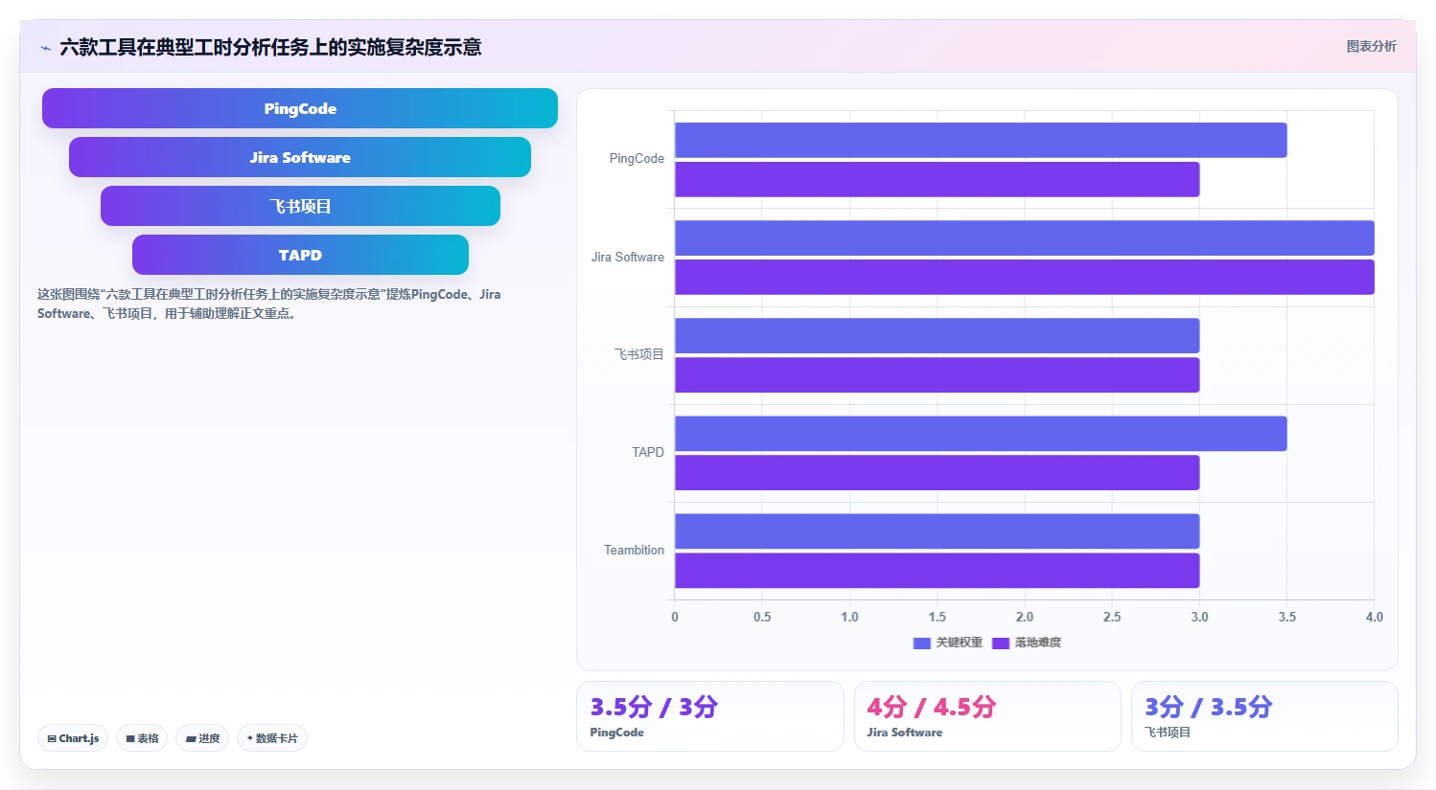The height and width of the screenshot is (790, 1436).
Task: Select the 飞书项目 funnel bar
Action: (300, 206)
